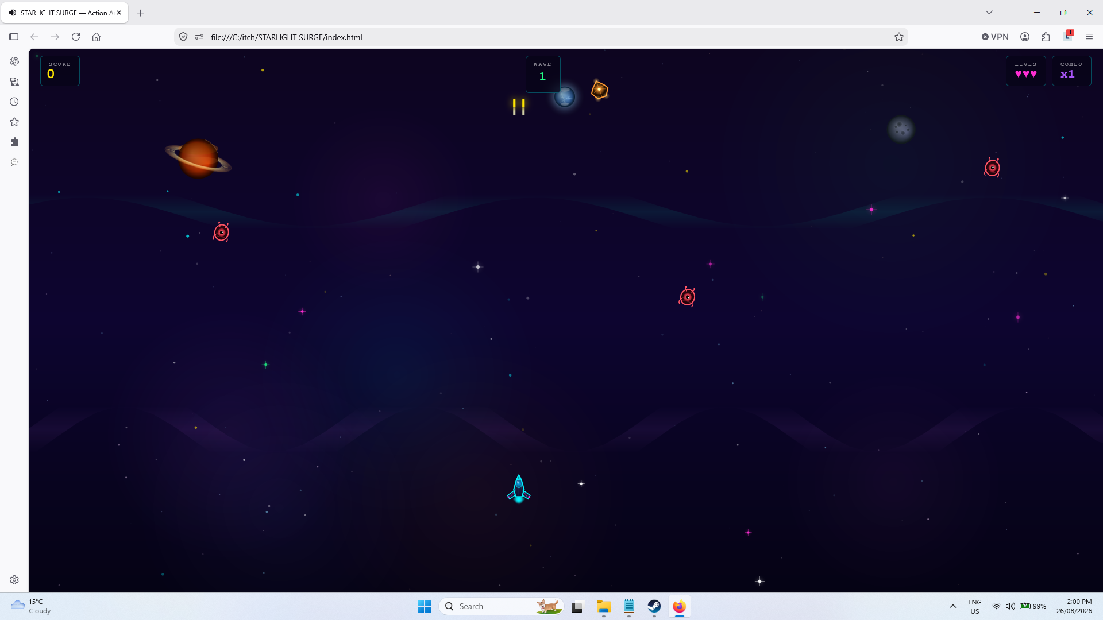Open the Windows Start button
The width and height of the screenshot is (1103, 620).
424,606
